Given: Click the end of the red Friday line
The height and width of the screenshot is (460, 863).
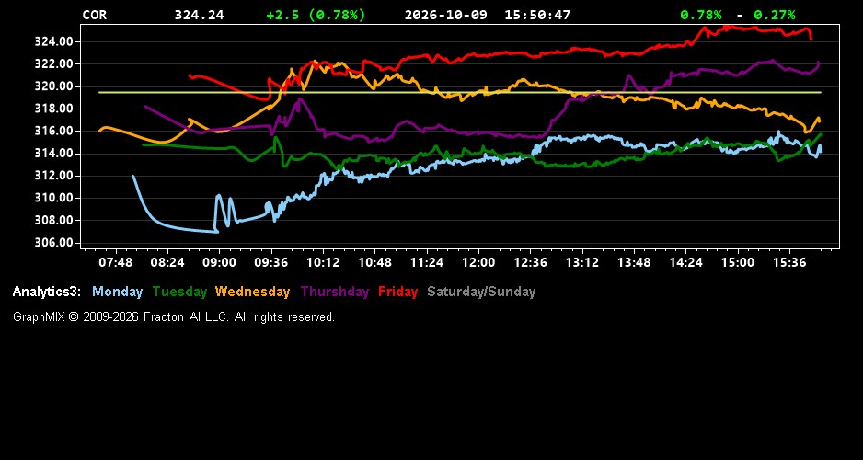Looking at the screenshot, I should tap(811, 39).
